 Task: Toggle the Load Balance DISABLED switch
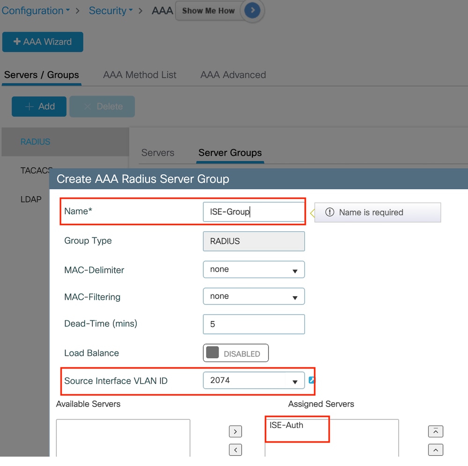[236, 353]
